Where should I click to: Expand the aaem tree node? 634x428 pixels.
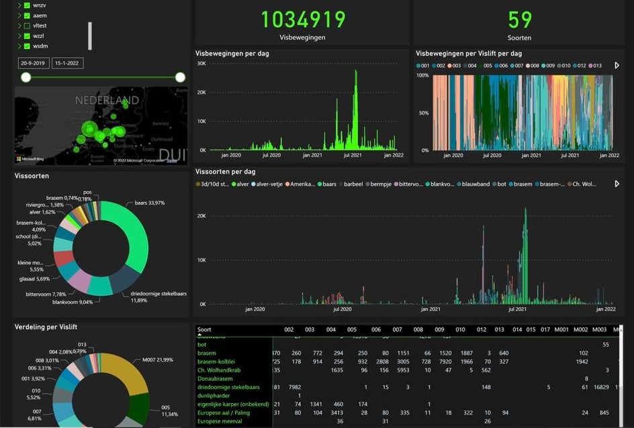(x=19, y=15)
